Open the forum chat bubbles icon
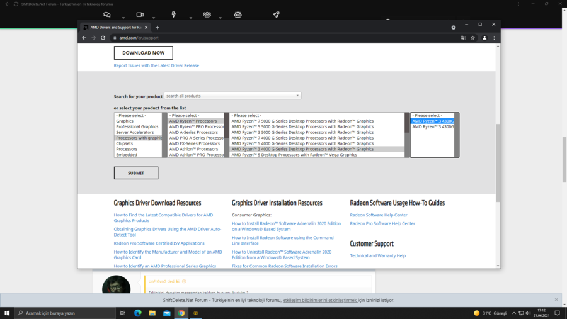 (106, 14)
